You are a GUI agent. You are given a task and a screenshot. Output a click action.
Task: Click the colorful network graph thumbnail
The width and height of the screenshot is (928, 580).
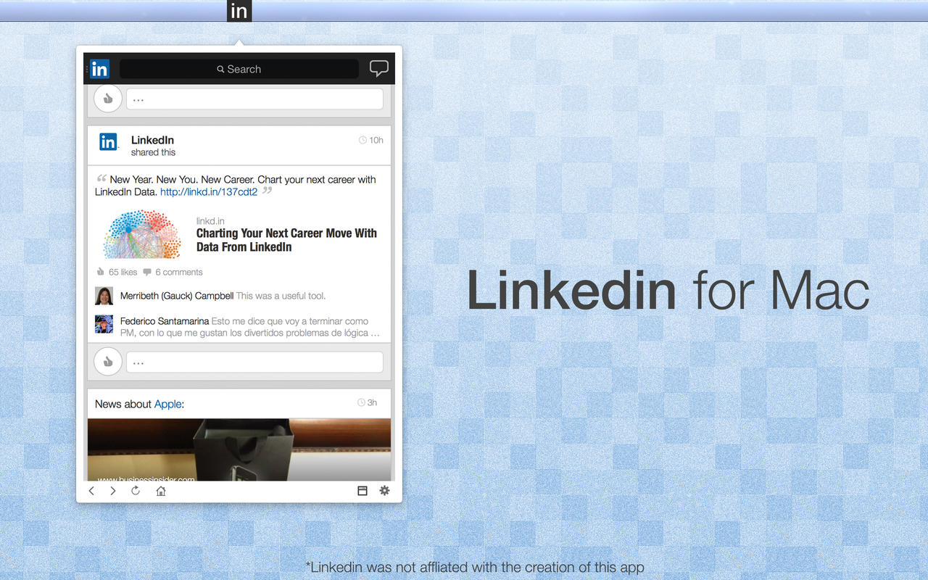point(142,234)
